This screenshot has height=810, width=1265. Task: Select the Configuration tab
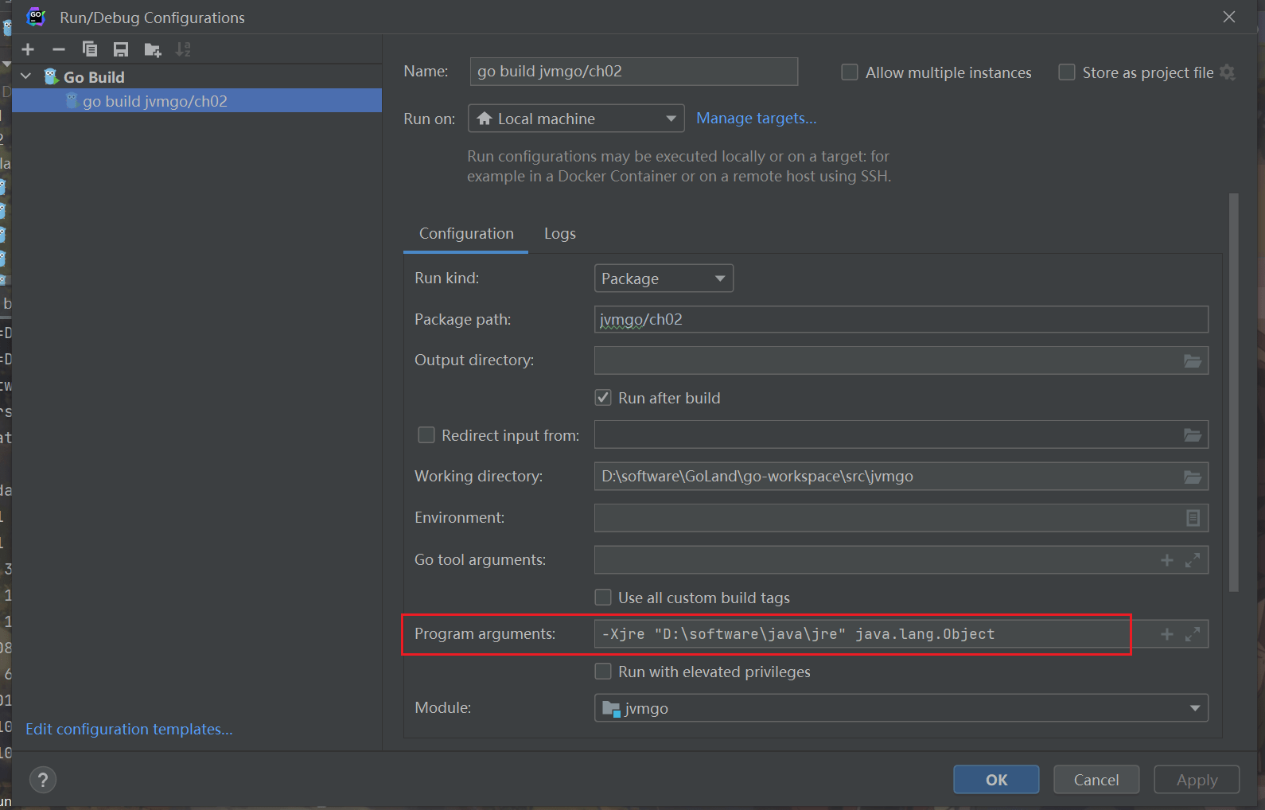(x=466, y=234)
